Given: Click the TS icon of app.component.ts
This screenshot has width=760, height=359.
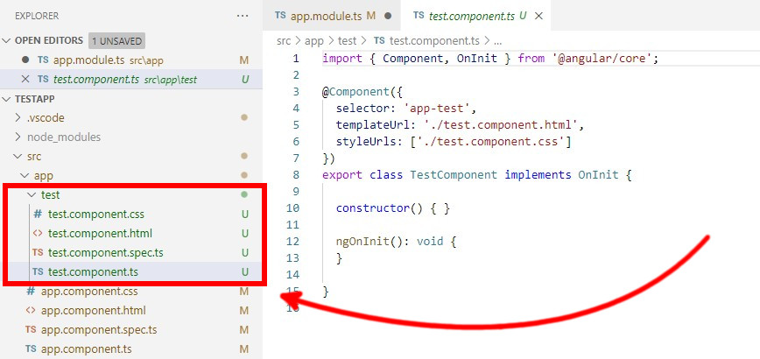Looking at the screenshot, I should click(31, 348).
